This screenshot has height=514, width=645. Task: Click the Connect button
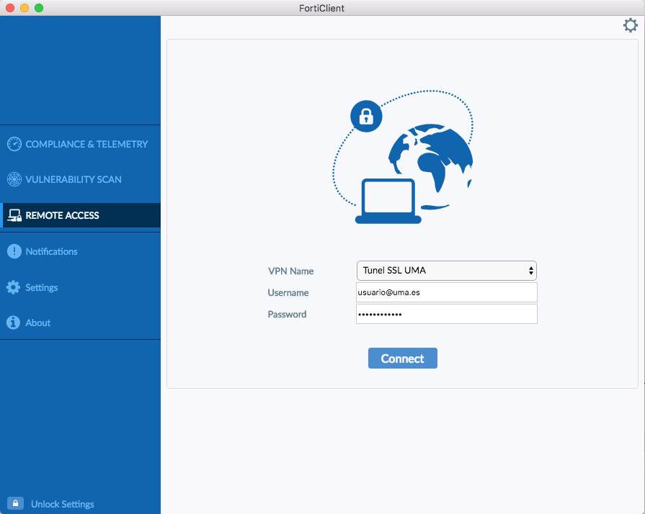tap(402, 359)
